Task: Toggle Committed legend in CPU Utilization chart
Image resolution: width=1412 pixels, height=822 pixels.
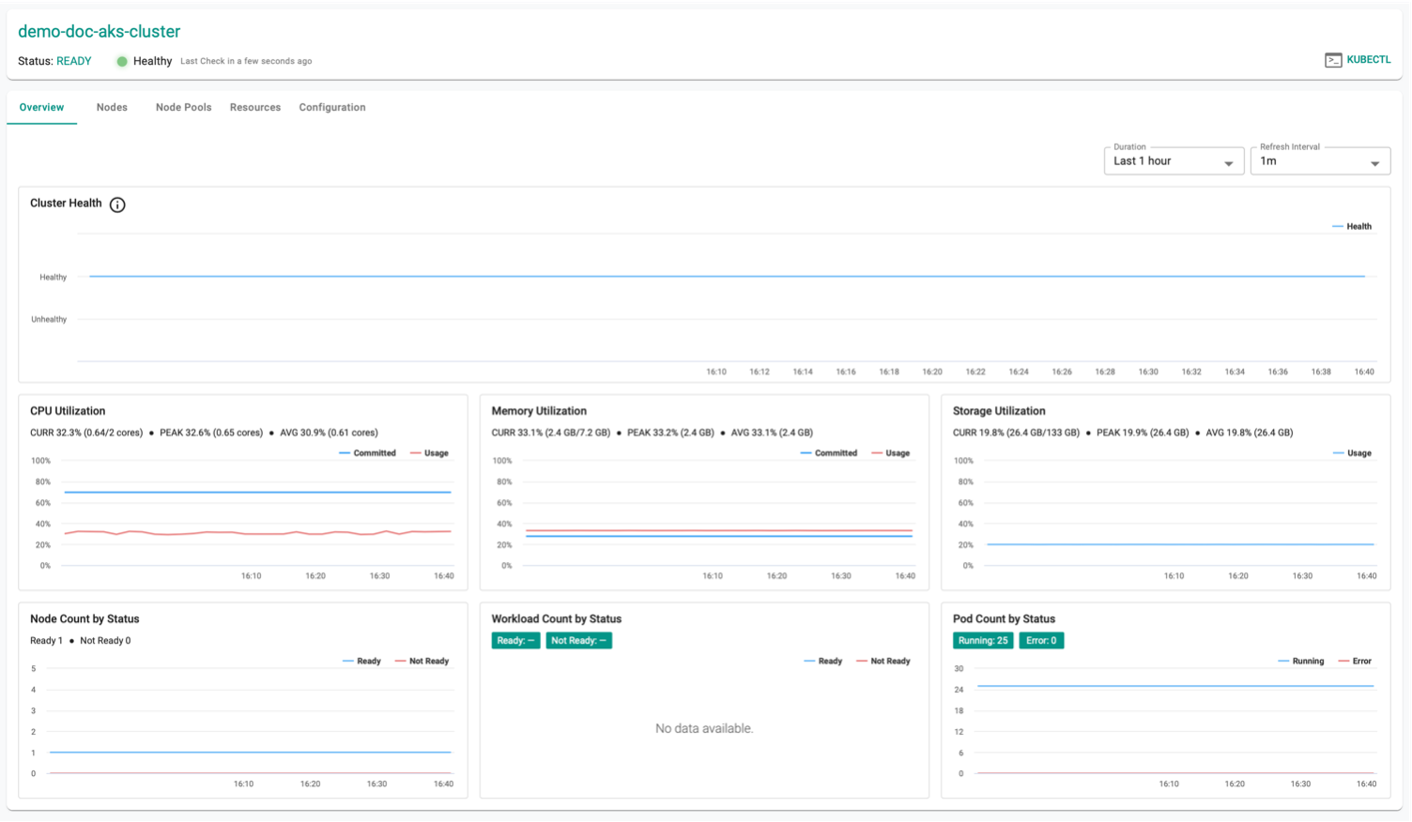Action: (x=367, y=453)
